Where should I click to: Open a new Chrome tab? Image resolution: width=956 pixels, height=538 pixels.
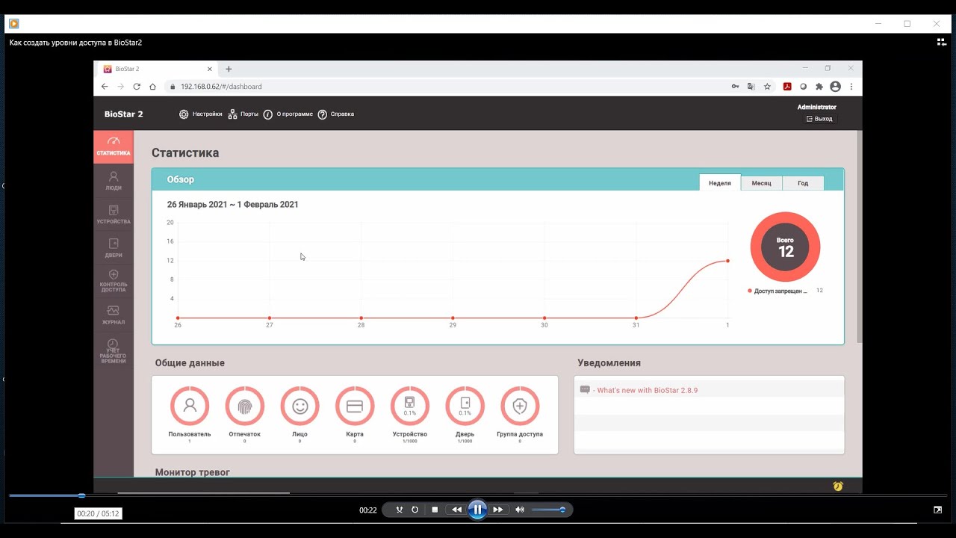pos(229,69)
